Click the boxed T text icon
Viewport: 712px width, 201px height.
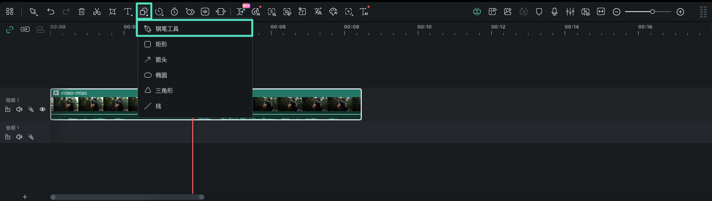(302, 12)
